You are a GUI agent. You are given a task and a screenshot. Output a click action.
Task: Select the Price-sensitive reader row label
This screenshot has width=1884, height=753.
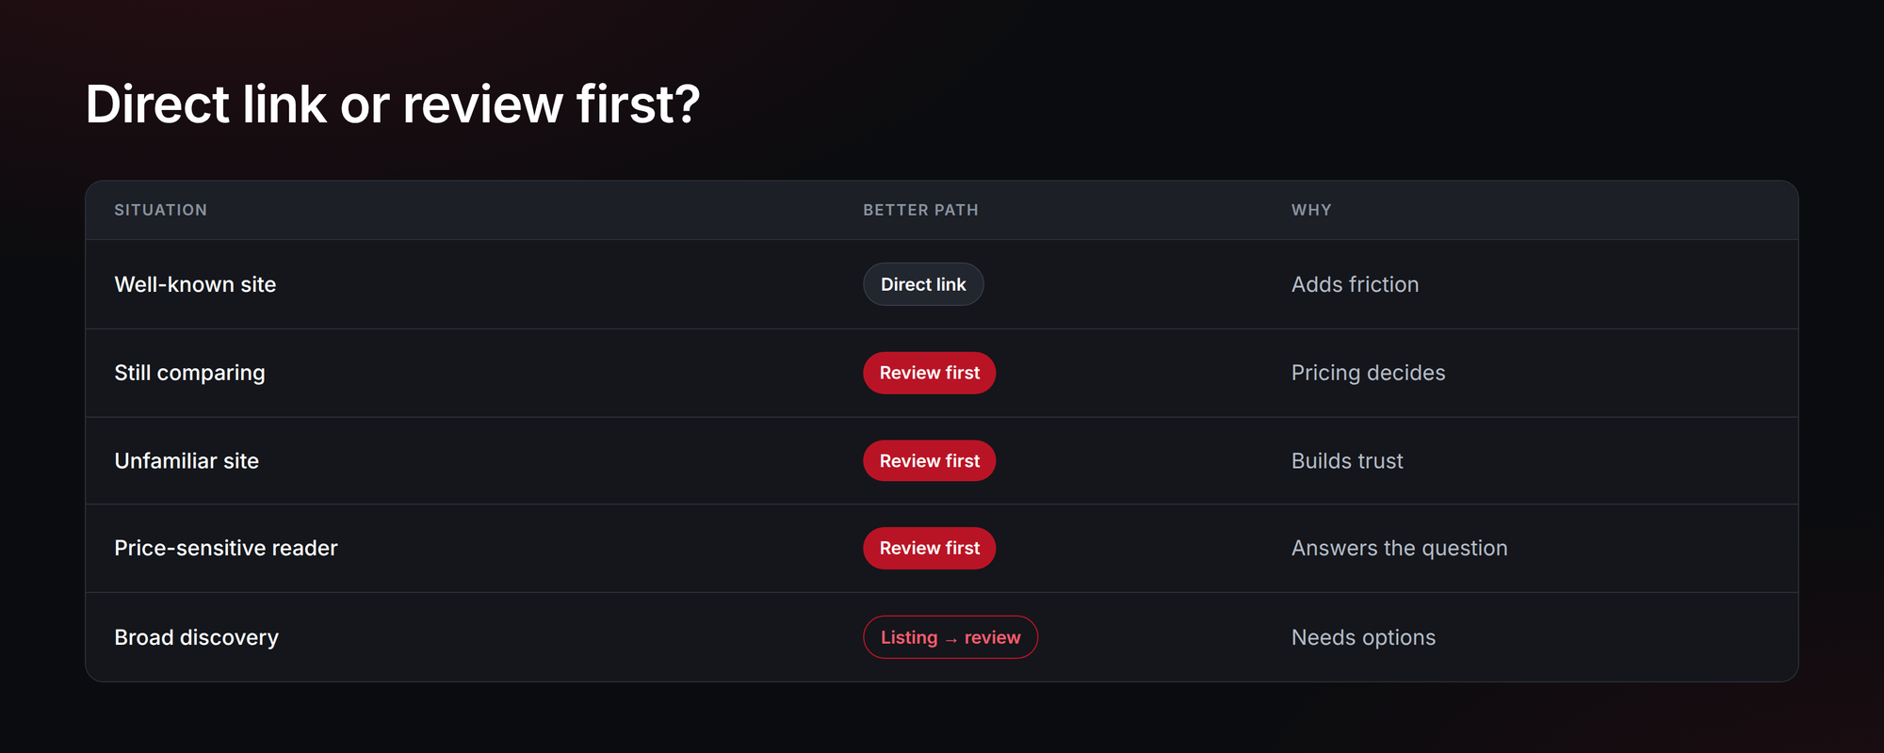click(x=226, y=548)
